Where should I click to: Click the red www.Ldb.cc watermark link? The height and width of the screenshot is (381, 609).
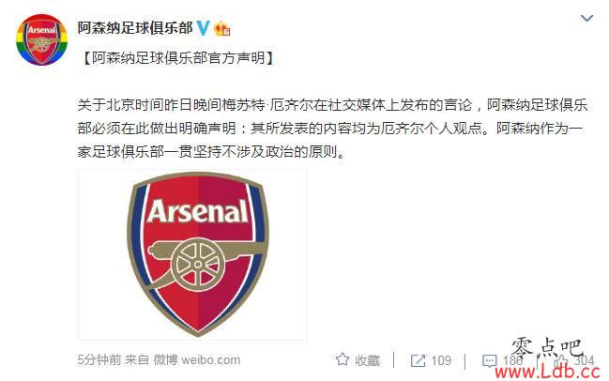[548, 372]
